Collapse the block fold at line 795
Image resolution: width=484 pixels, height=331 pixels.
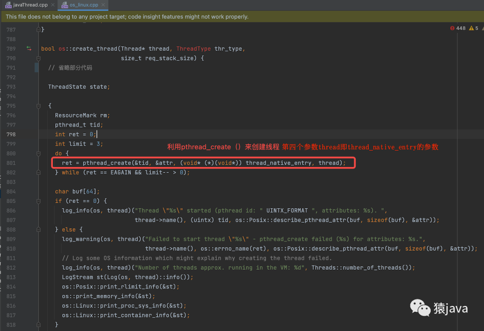click(x=39, y=106)
